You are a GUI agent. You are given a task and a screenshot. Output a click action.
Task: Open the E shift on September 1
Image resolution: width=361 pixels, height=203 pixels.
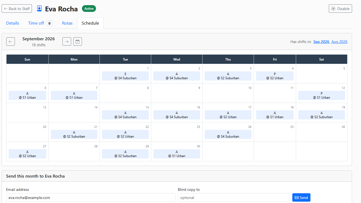coord(125,76)
